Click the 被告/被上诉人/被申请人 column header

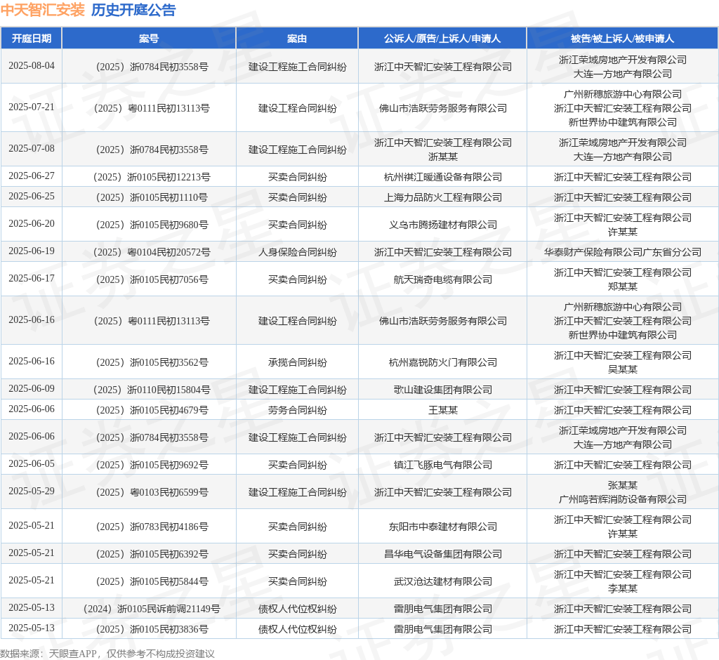point(622,39)
